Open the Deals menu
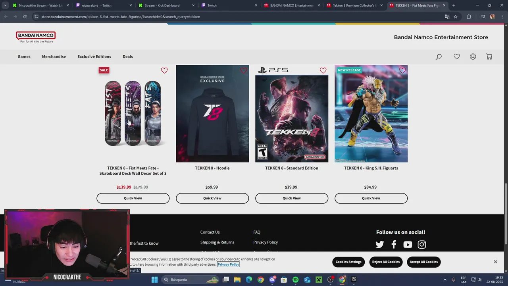Image resolution: width=508 pixels, height=286 pixels. pyautogui.click(x=128, y=56)
